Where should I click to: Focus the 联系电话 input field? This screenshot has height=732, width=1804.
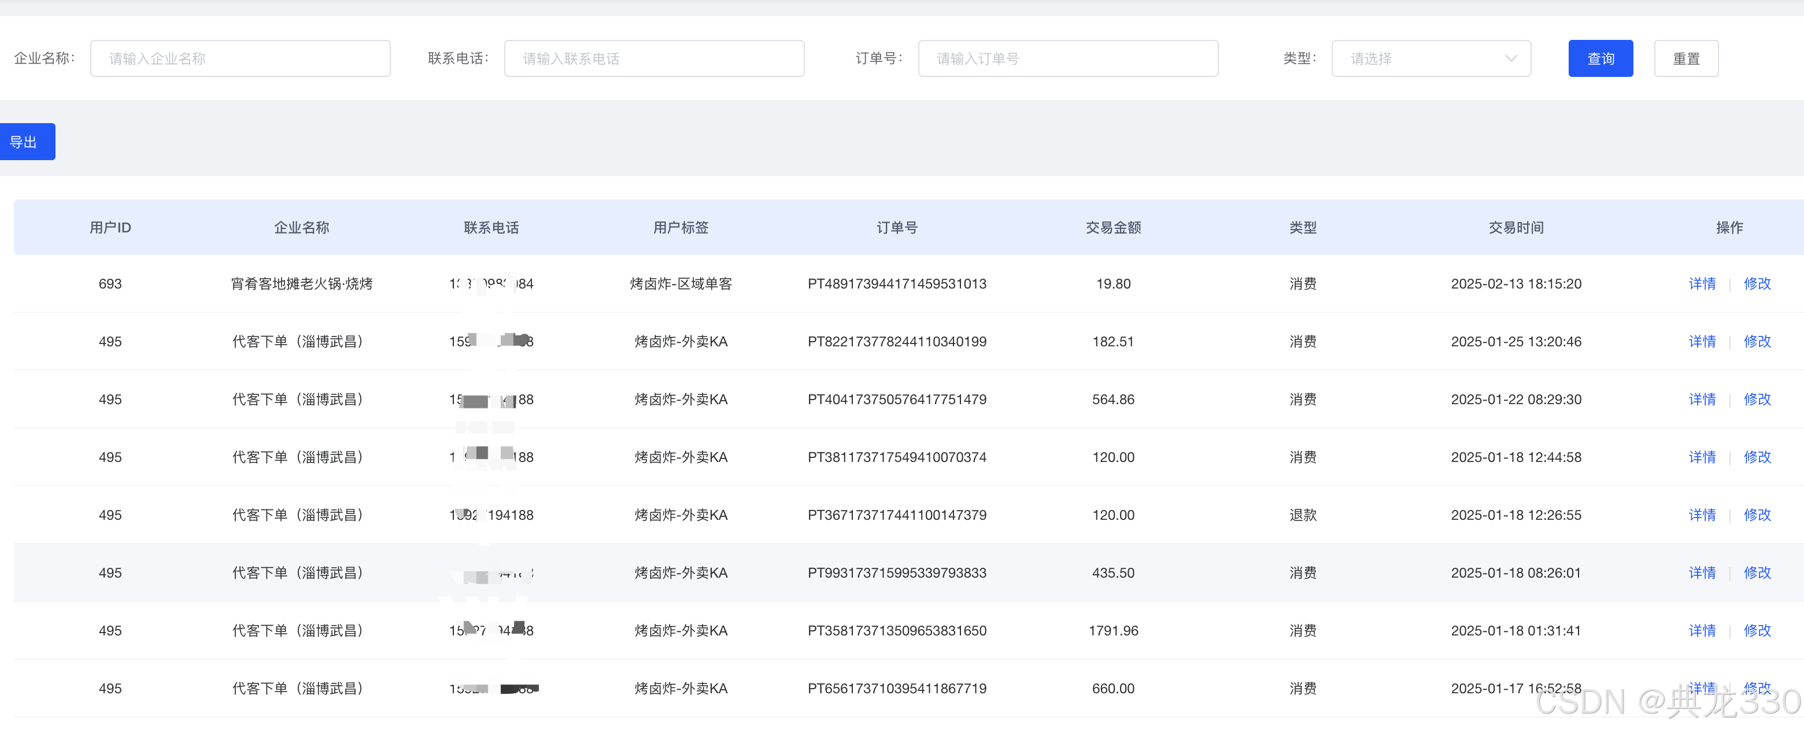click(653, 59)
